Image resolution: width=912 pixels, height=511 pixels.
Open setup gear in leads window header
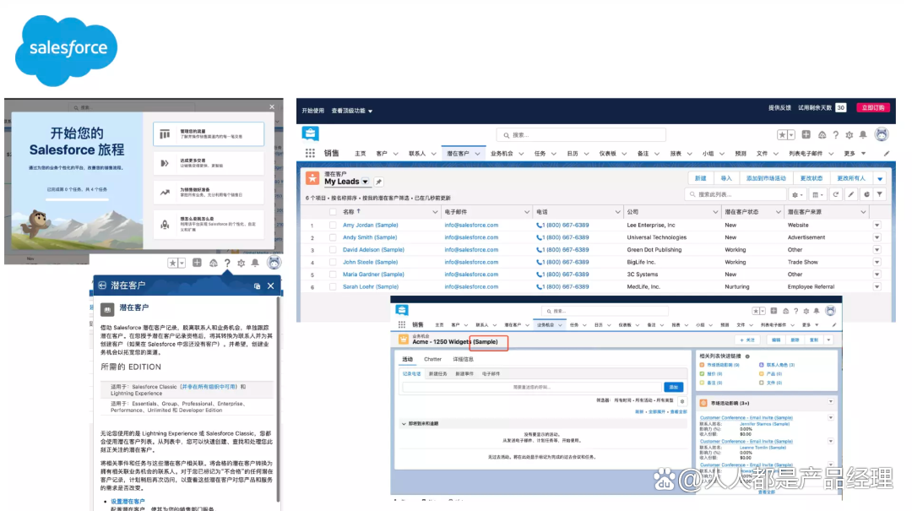click(848, 135)
